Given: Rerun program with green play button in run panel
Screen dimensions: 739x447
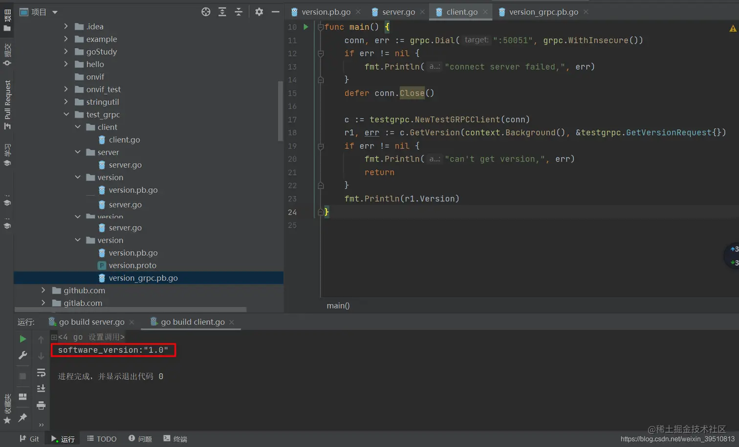Looking at the screenshot, I should click(22, 339).
